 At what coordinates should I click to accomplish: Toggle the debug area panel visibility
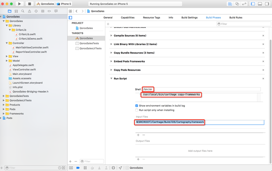point(260,4)
